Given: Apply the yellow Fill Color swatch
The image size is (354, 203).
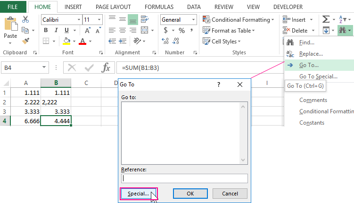Looking at the screenshot, I should [66, 42].
